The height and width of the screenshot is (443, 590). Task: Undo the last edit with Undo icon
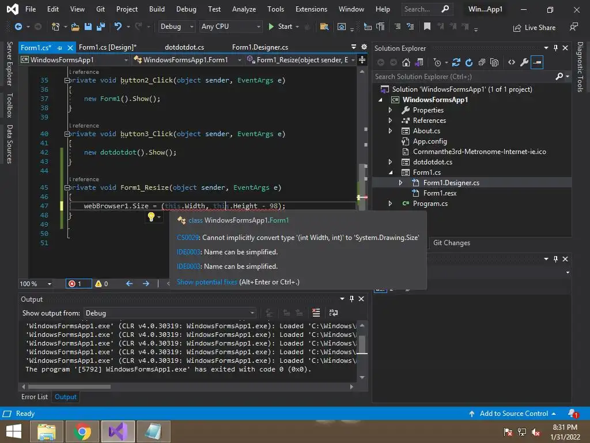(x=118, y=27)
